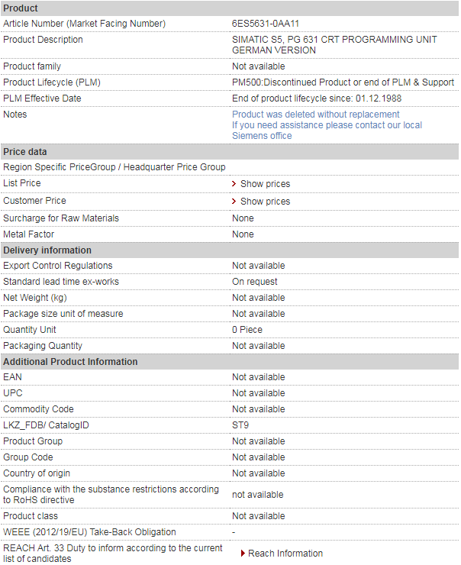The image size is (461, 565).
Task: Click the 'Siemens office' contact text
Action: tap(262, 136)
